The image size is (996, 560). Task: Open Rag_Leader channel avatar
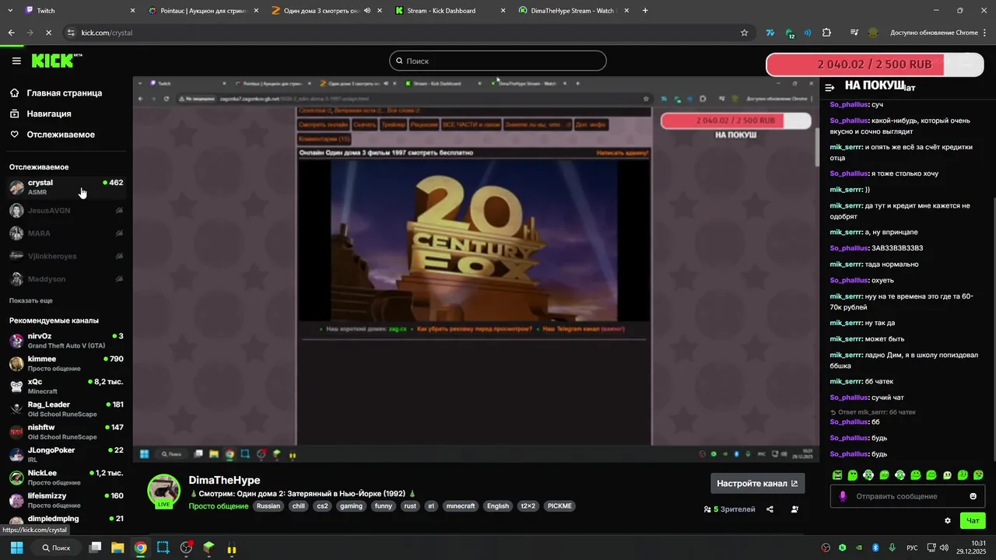(16, 409)
